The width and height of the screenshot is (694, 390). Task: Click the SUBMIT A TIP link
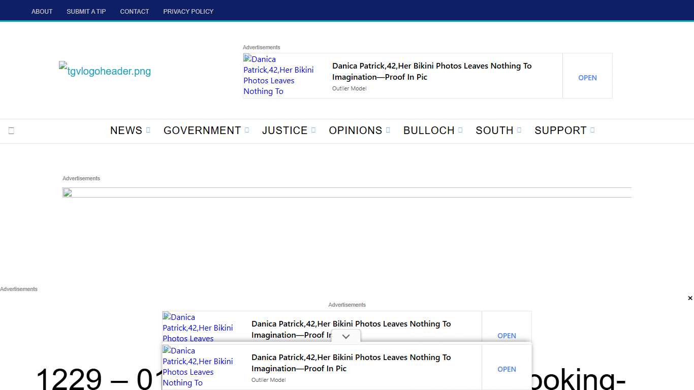tap(86, 11)
